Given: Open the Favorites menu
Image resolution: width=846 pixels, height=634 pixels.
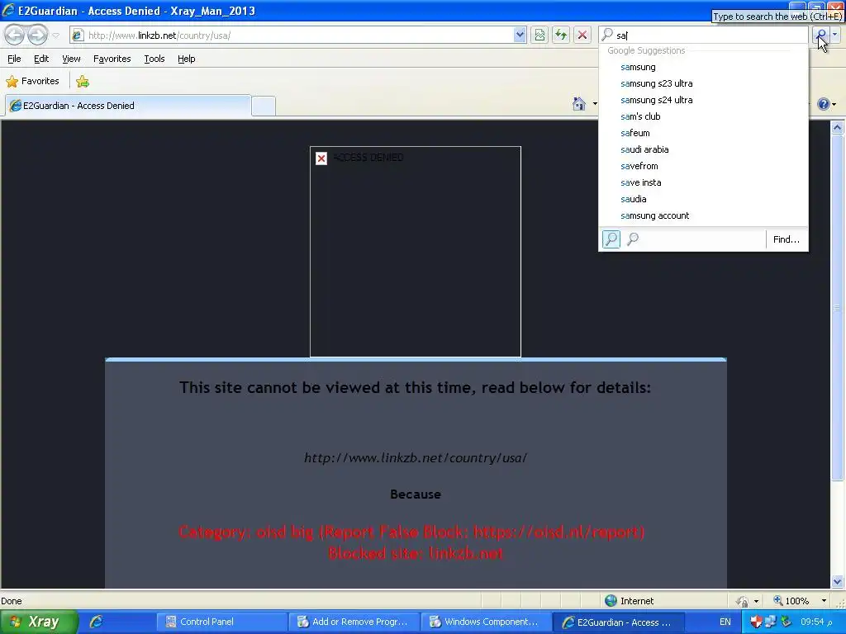Looking at the screenshot, I should [112, 59].
